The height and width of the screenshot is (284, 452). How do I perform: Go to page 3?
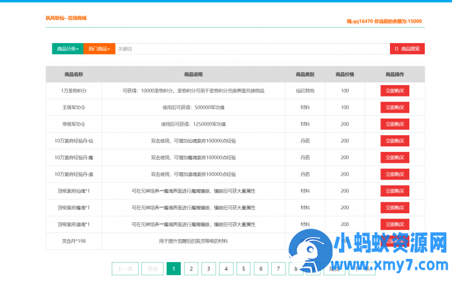(x=208, y=269)
